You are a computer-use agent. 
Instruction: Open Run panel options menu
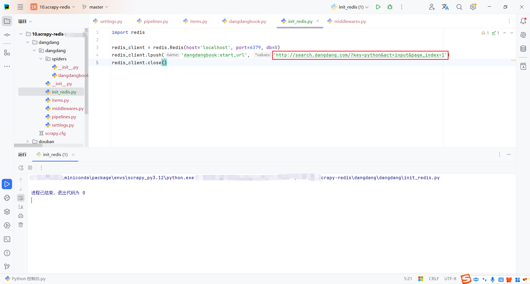[x=500, y=154]
